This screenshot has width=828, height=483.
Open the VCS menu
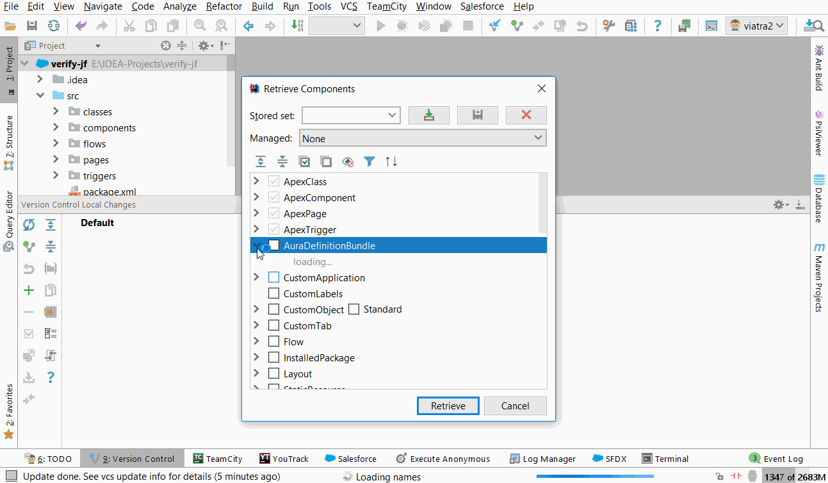click(x=349, y=6)
